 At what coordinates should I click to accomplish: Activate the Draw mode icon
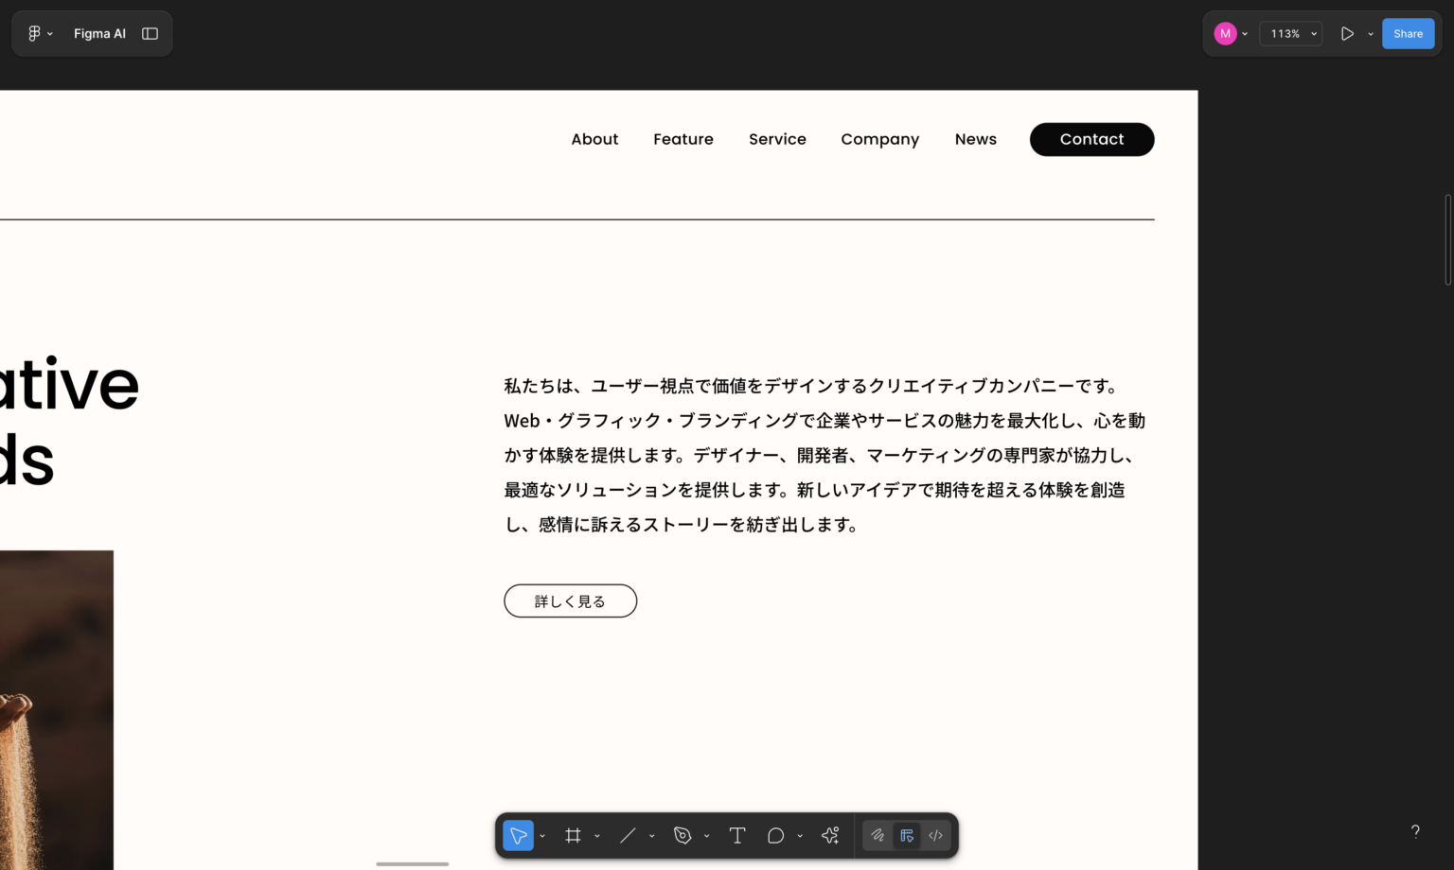[878, 835]
